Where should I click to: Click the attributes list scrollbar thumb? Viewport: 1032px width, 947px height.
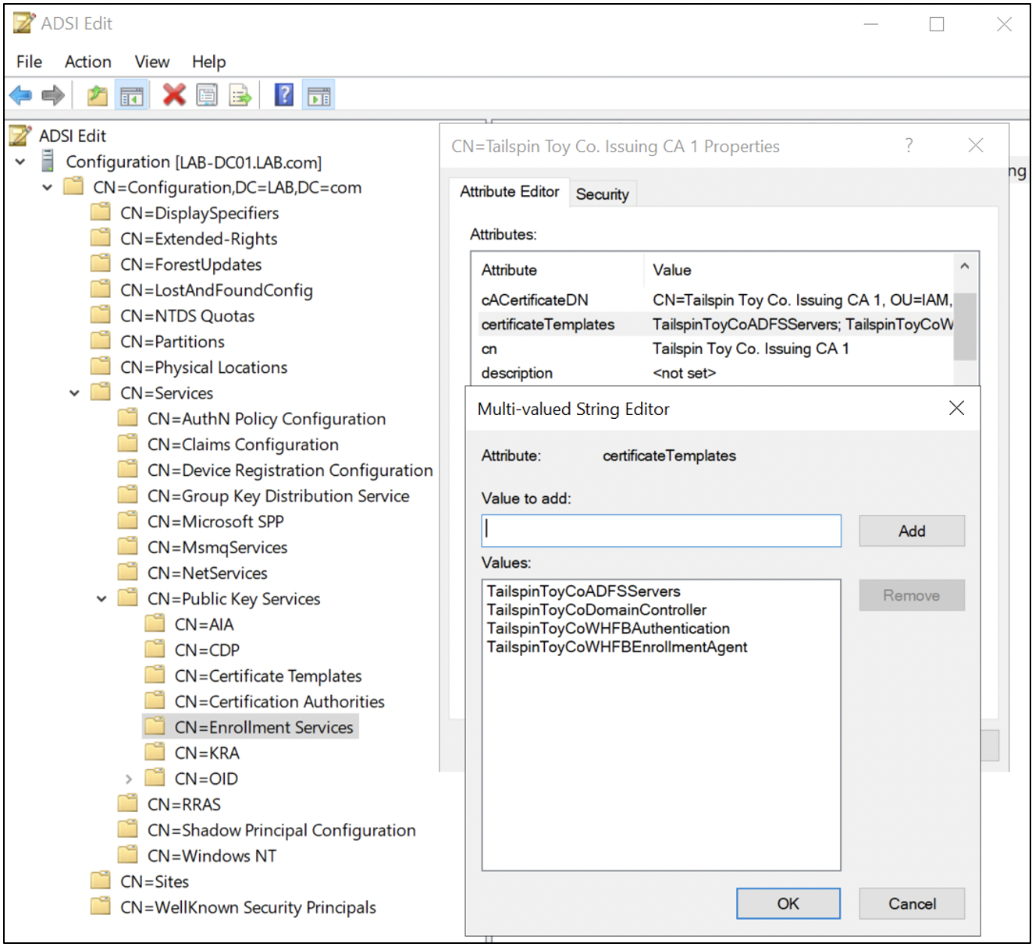tap(965, 325)
